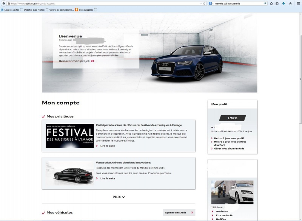The image size is (302, 221).
Task: Bookmark this page with the star icon
Action: point(271,3)
